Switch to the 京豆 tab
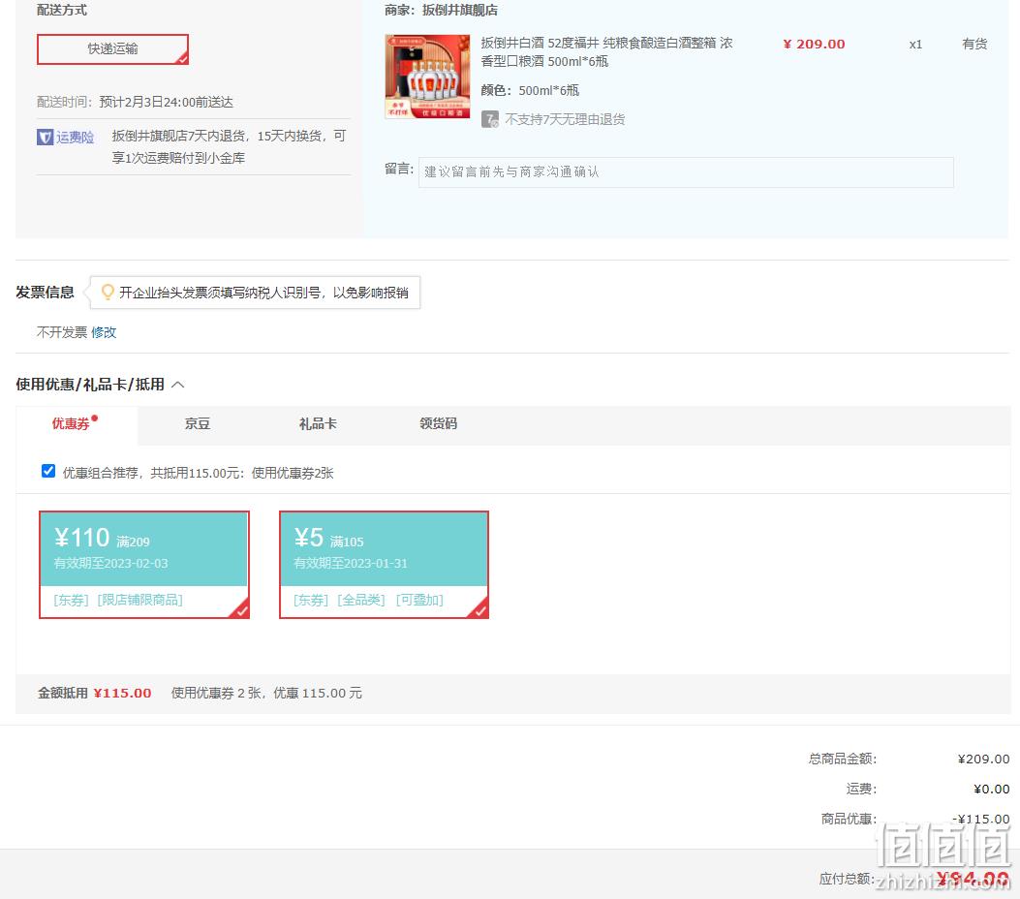1020x899 pixels. pyautogui.click(x=197, y=424)
